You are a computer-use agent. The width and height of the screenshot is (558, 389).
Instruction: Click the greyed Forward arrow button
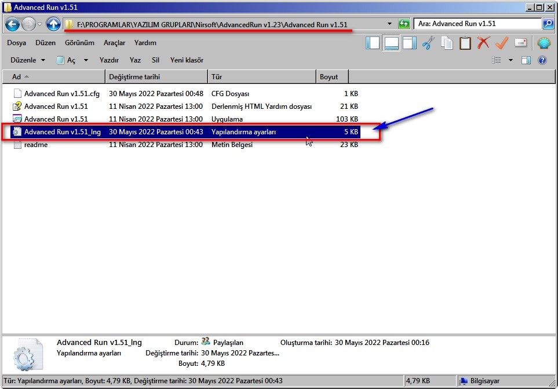pyautogui.click(x=28, y=24)
